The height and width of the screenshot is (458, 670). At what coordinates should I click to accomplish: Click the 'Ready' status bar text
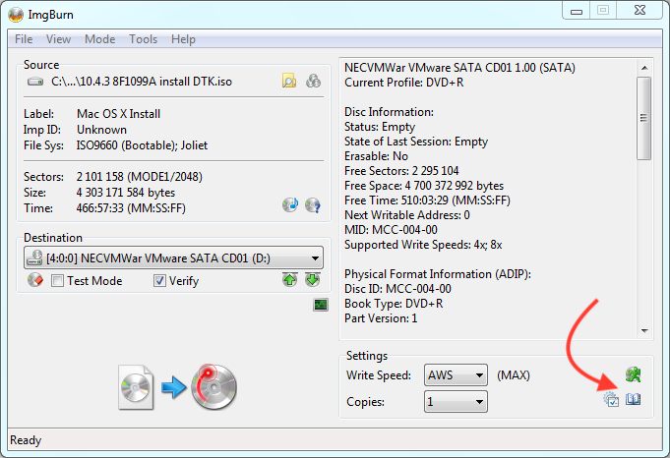coord(26,440)
